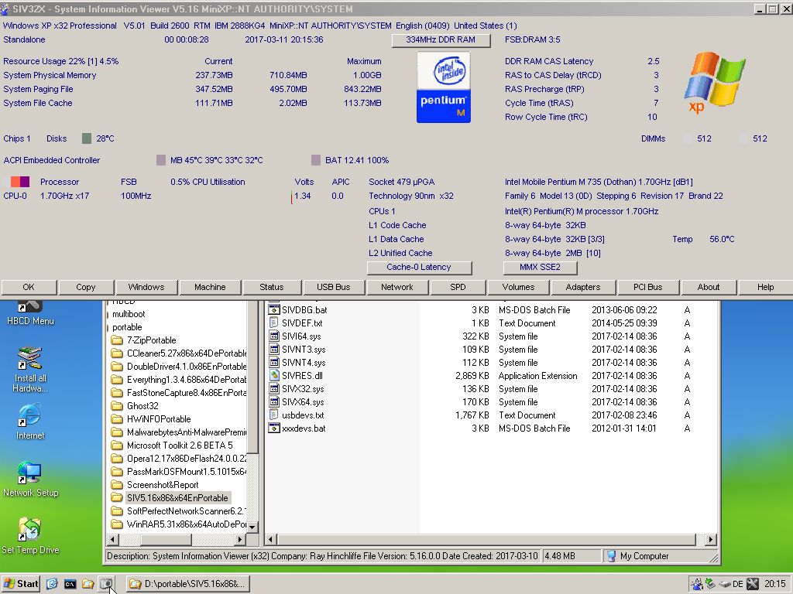This screenshot has width=793, height=594.
Task: Open the Machine section in SIV
Action: click(210, 287)
